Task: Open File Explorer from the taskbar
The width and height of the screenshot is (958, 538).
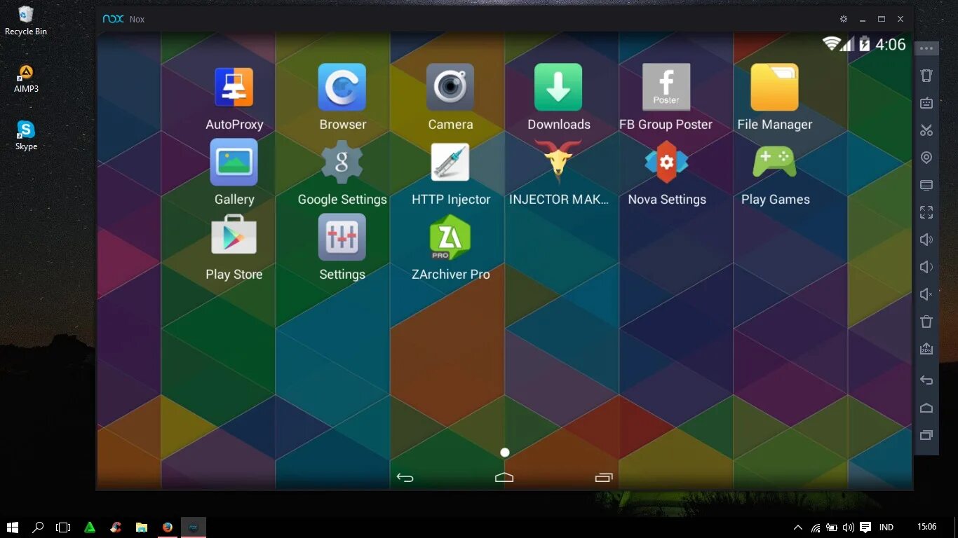Action: click(142, 527)
